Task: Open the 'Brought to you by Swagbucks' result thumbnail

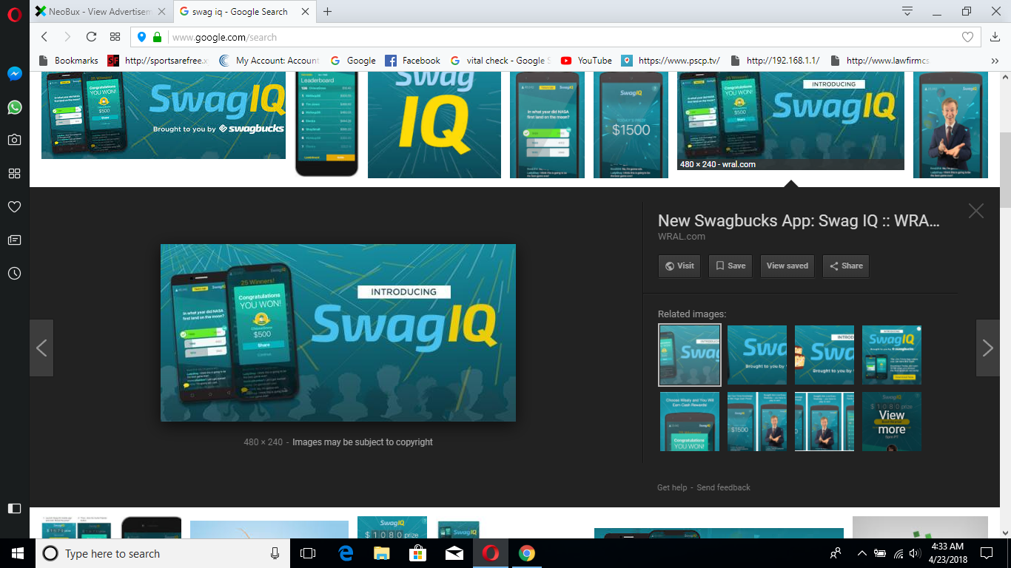Action: 164,115
